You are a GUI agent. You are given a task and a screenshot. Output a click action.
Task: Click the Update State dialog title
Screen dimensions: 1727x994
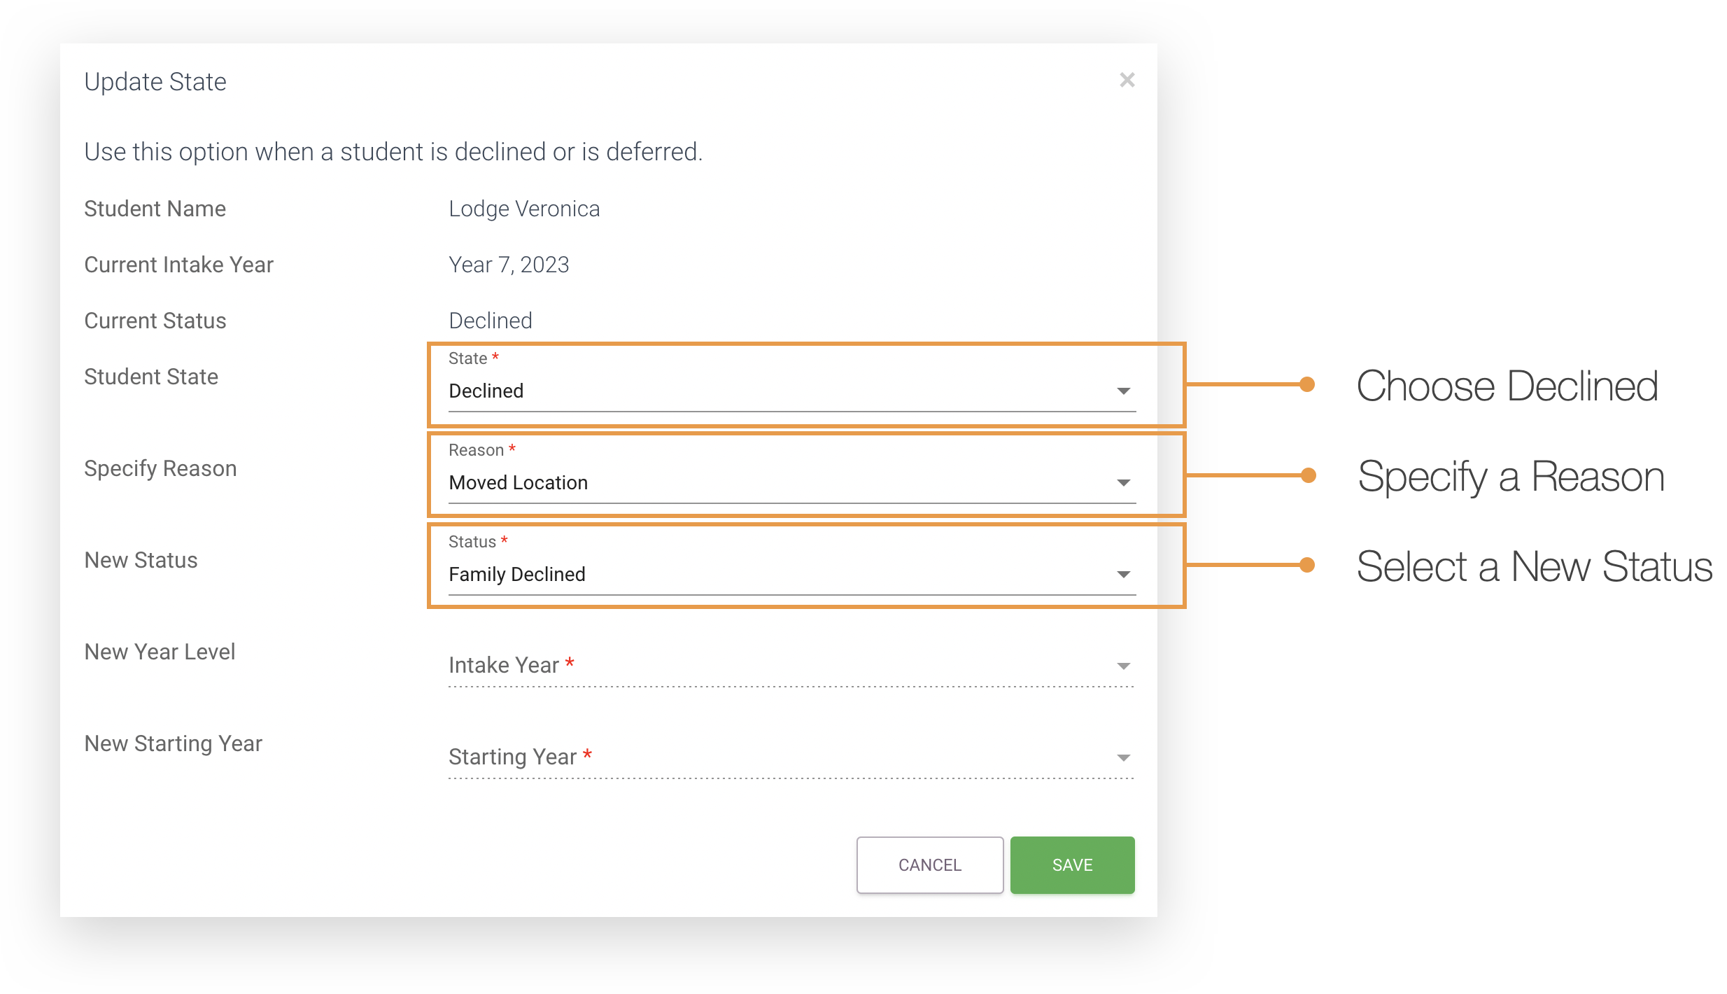pos(155,82)
